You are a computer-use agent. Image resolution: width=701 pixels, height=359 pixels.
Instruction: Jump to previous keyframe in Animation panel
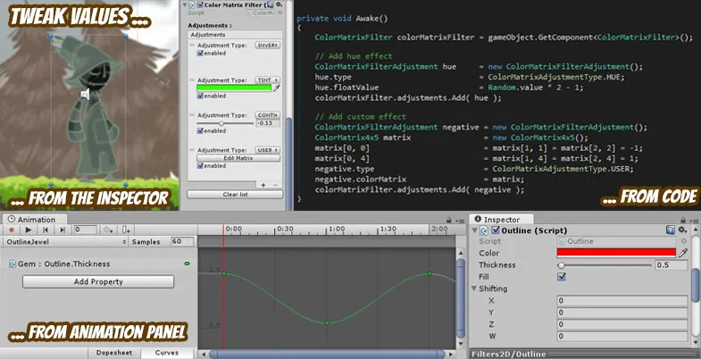pos(46,230)
